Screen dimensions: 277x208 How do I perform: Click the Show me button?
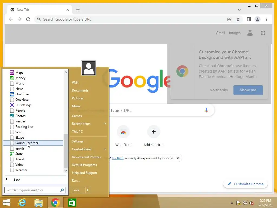point(248,90)
